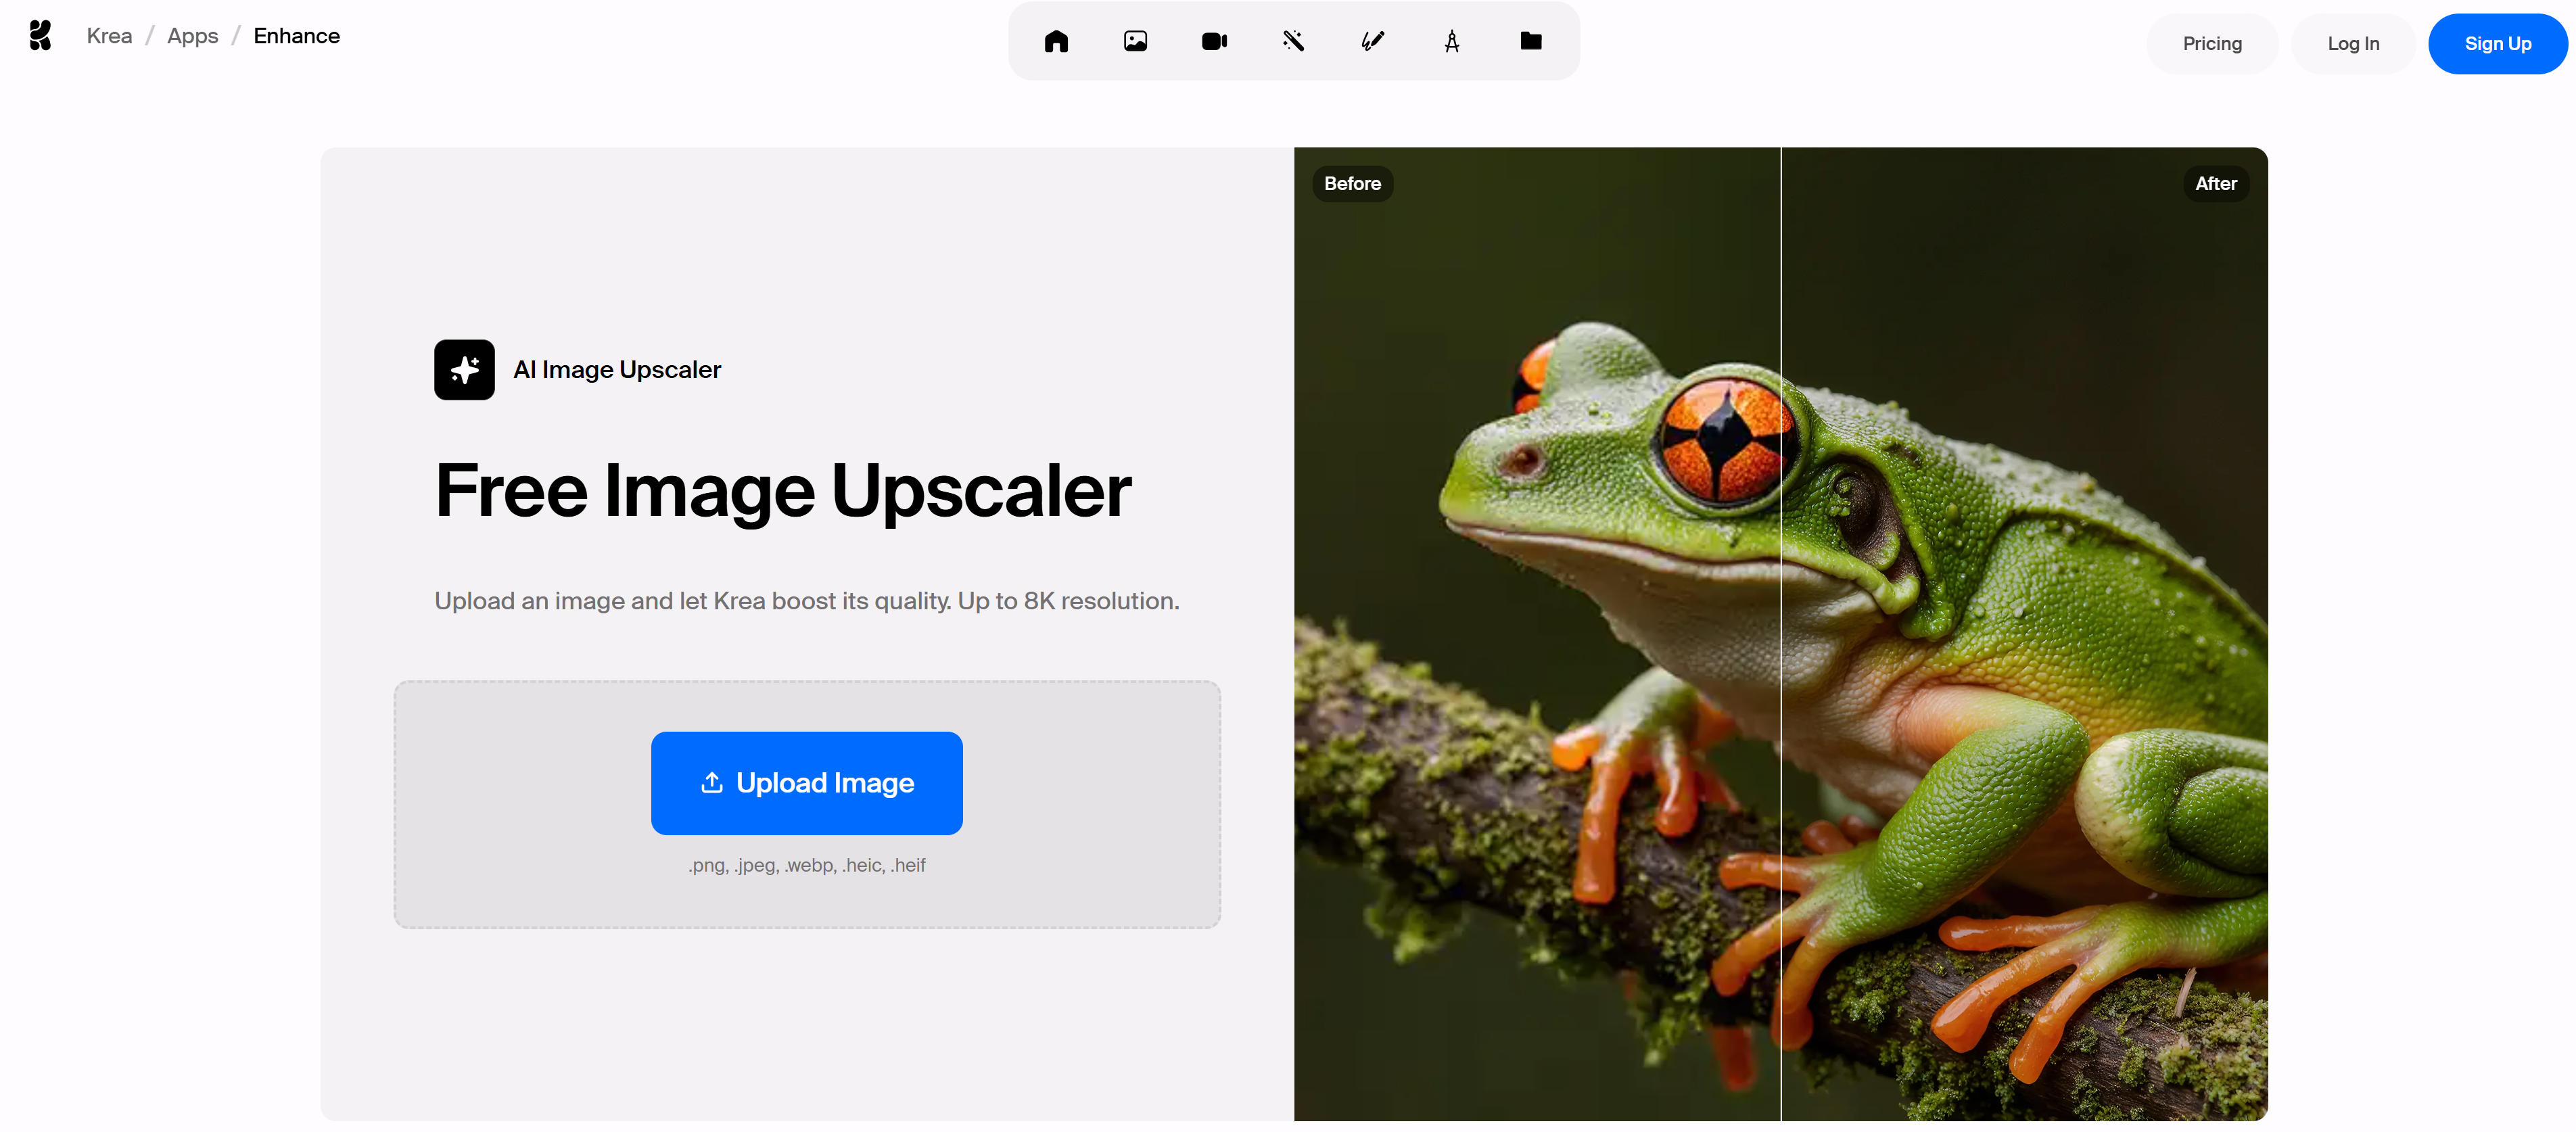This screenshot has height=1132, width=2576.
Task: Open the Image generation icon
Action: point(1135,41)
